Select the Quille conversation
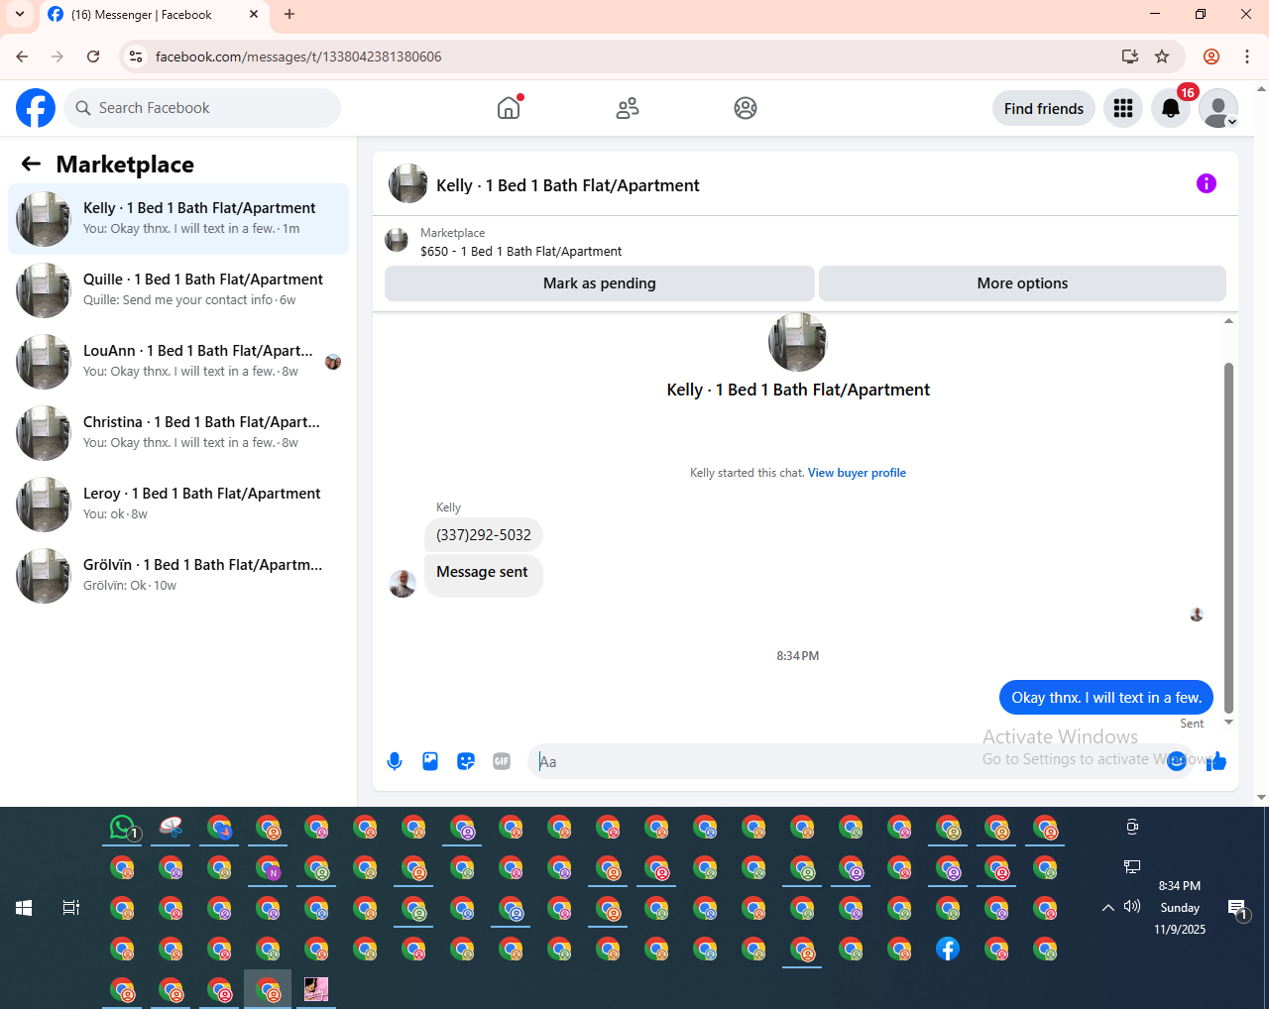This screenshot has width=1269, height=1009. point(178,290)
